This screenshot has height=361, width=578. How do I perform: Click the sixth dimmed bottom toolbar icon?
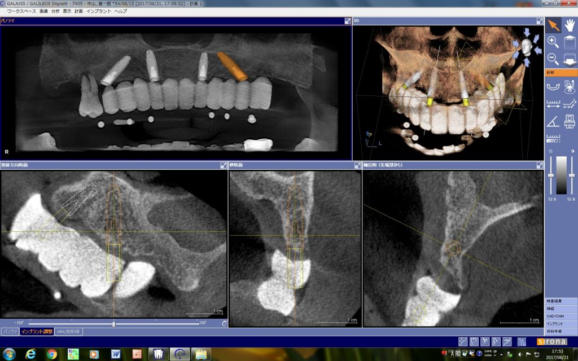[x=522, y=342]
